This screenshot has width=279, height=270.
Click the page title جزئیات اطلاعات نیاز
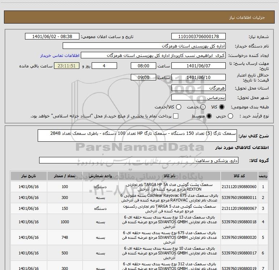coord(247,17)
